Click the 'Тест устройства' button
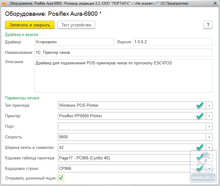Image resolution: width=220 pixels, height=186 pixels. pyautogui.click(x=76, y=25)
